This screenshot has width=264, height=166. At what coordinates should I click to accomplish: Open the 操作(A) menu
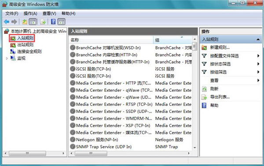pos(30,14)
